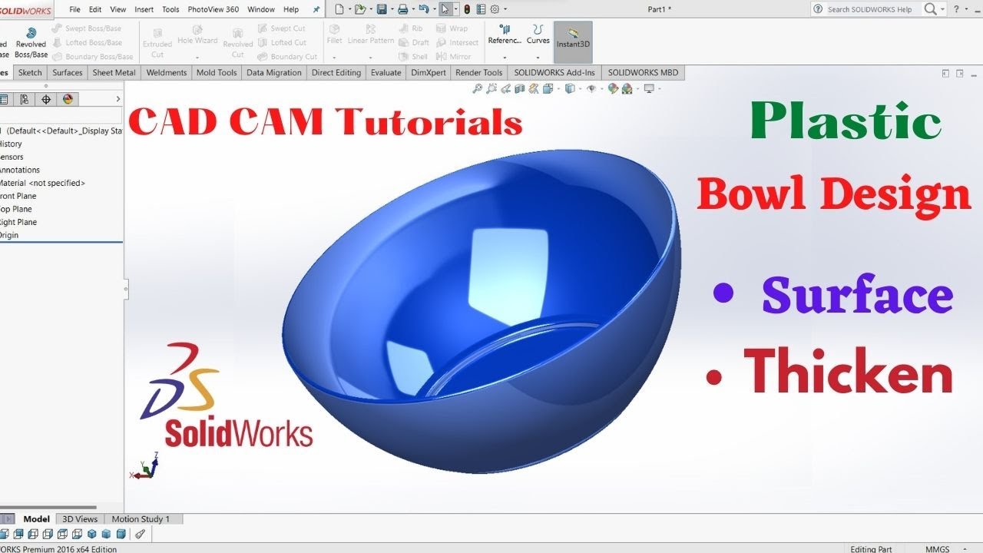Click the Zoom to Area icon
The height and width of the screenshot is (553, 983).
coord(491,88)
